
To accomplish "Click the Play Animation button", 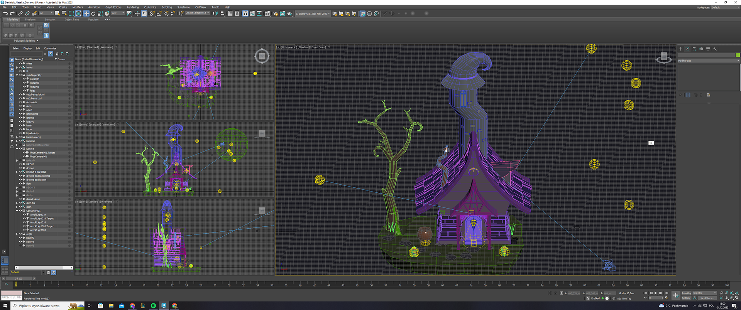I will pyautogui.click(x=655, y=293).
